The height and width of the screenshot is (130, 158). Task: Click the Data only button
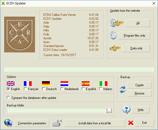136,48
